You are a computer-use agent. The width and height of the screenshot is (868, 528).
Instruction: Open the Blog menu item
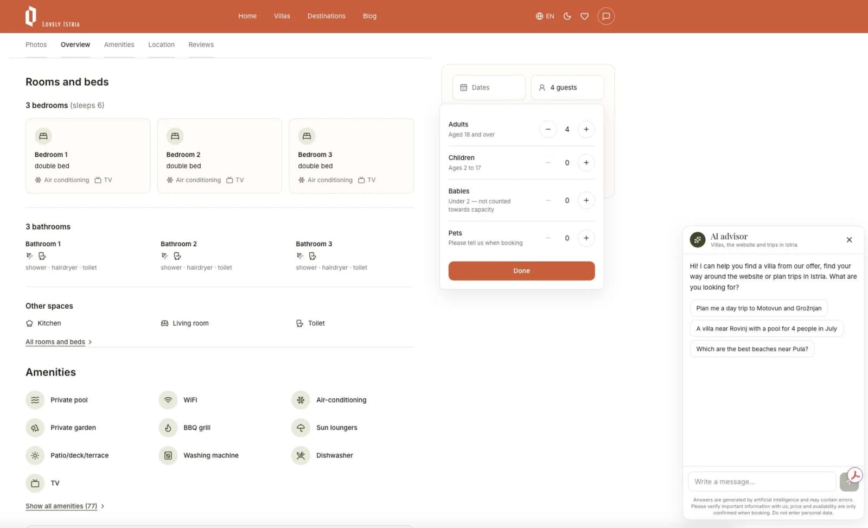tap(369, 16)
